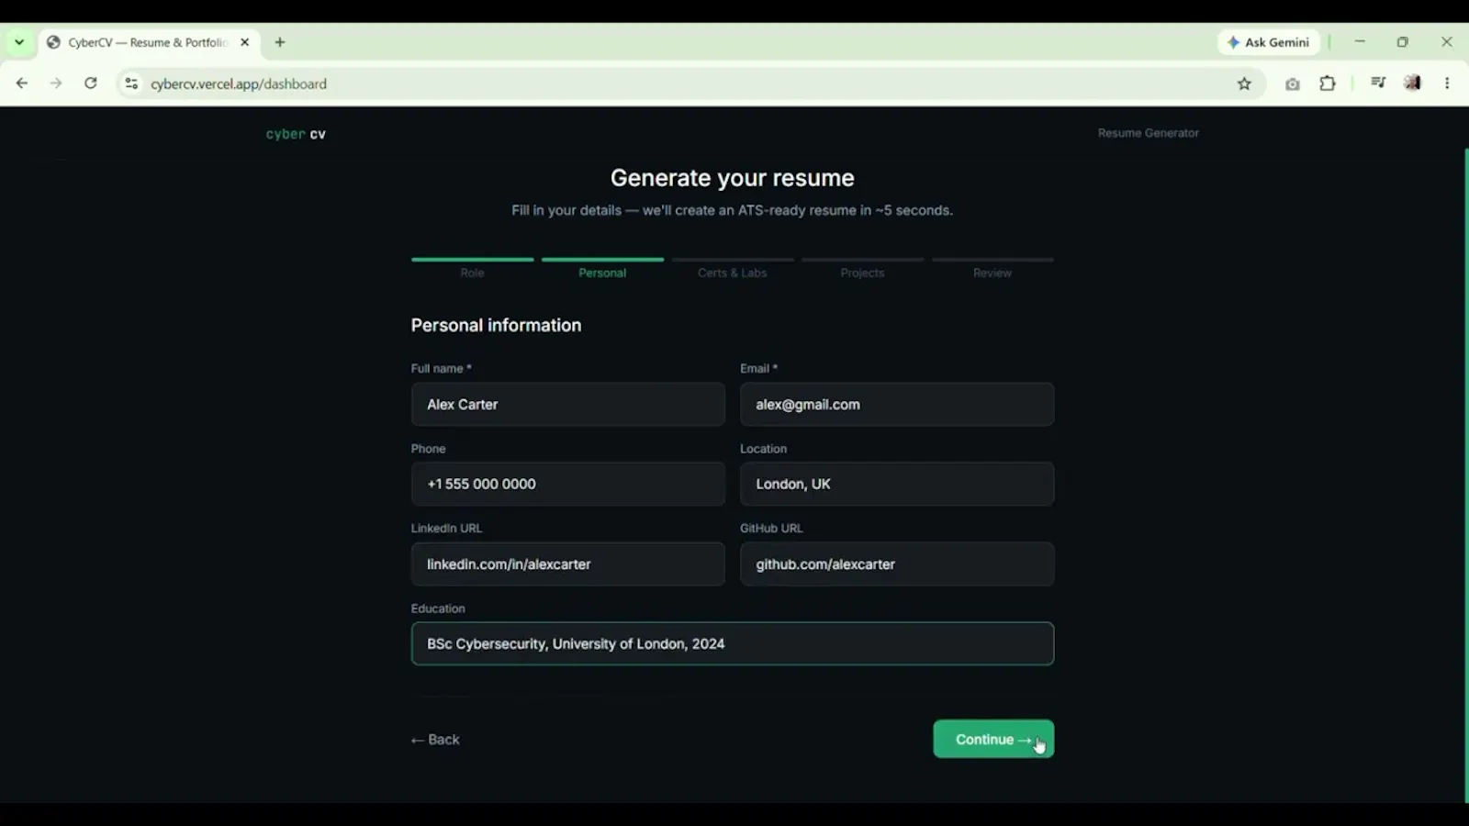
Task: Go to the Review step
Action: [x=992, y=268]
